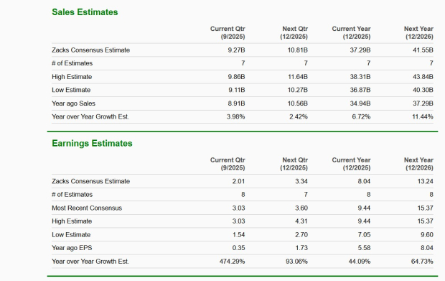
Task: Select 3.60 in Most Recent Consensus row
Action: point(301,208)
